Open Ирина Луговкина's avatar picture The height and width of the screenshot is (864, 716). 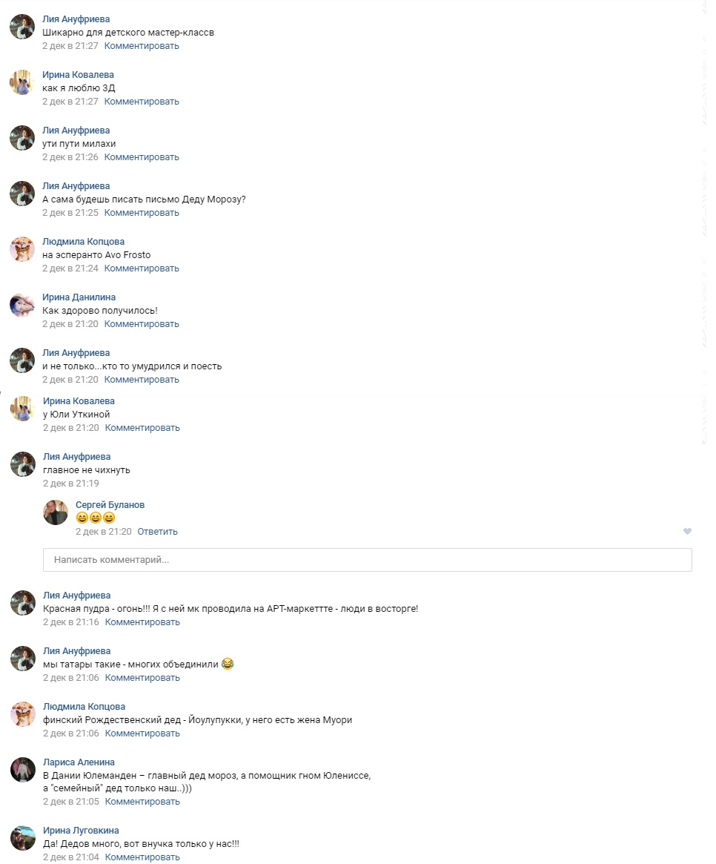[23, 838]
